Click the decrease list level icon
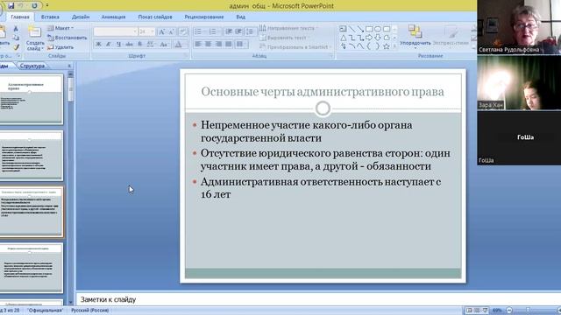The image size is (561, 315). pos(229,32)
